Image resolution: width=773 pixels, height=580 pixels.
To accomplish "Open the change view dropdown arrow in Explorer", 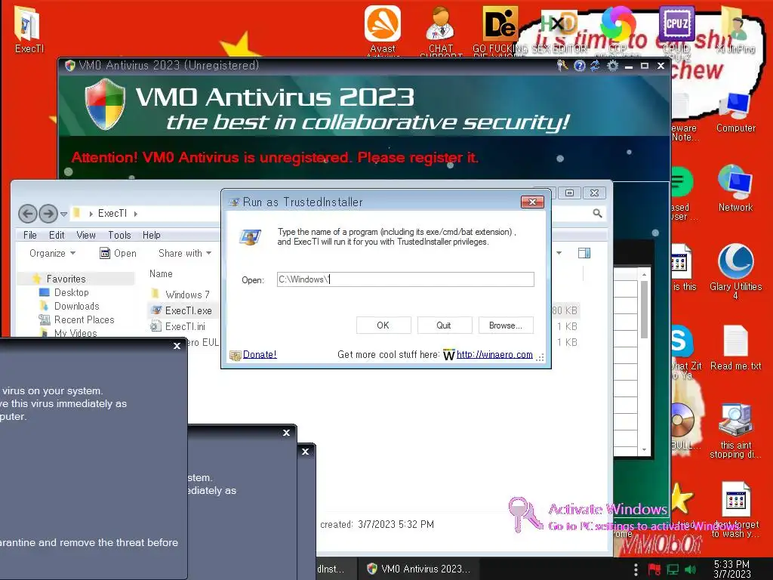I will tap(559, 253).
